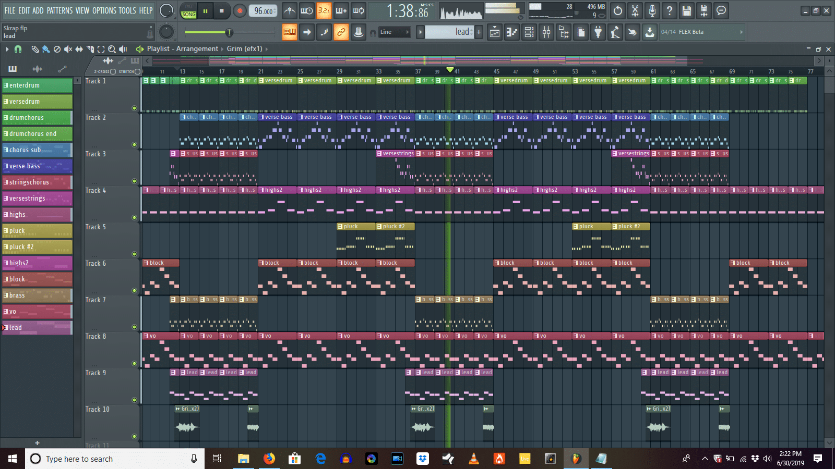The height and width of the screenshot is (469, 835).
Task: Select the stringschorus pattern in picker
Action: pyautogui.click(x=37, y=182)
